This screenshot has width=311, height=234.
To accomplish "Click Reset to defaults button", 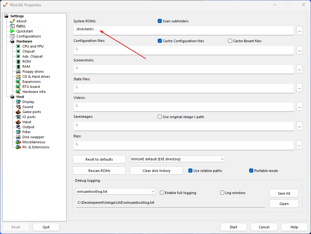I will pyautogui.click(x=99, y=159).
